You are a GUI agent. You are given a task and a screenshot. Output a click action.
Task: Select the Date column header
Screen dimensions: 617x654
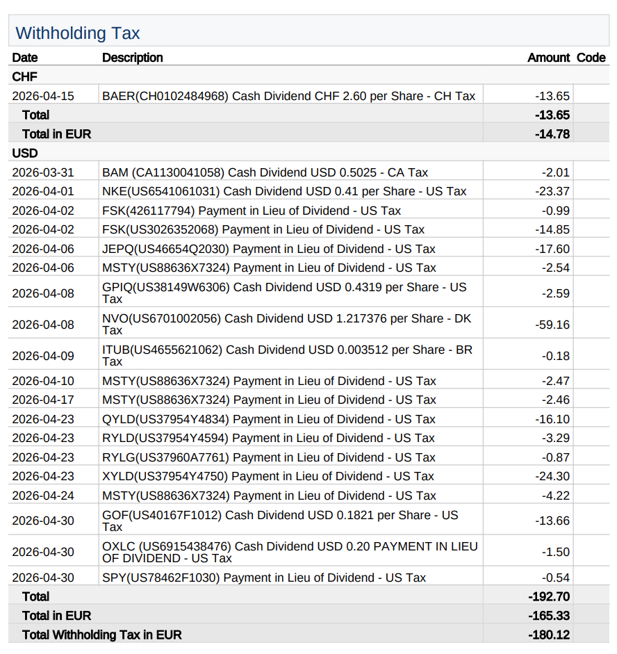pos(25,58)
